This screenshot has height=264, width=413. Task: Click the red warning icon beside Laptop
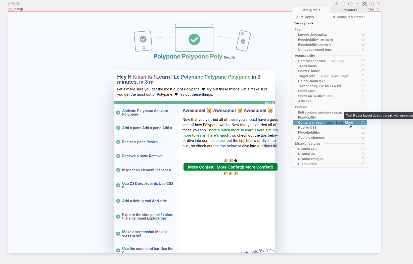click(x=10, y=9)
